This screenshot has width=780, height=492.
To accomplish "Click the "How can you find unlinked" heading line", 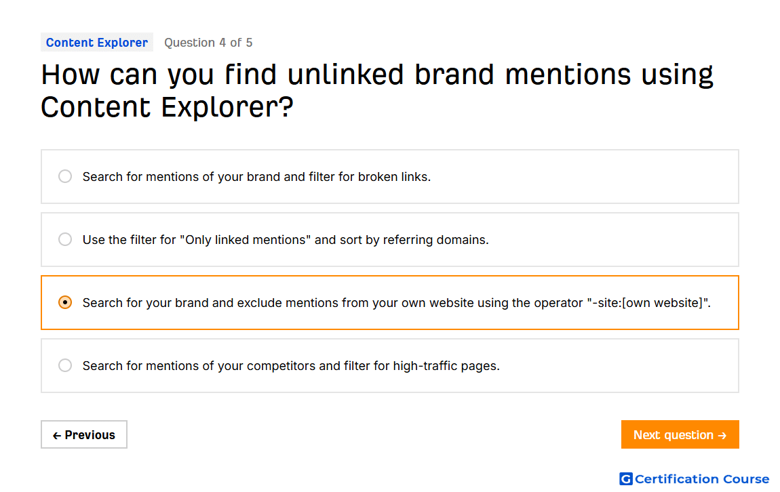I will click(377, 75).
